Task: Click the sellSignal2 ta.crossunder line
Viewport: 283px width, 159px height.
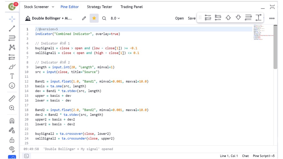Action: [75, 138]
